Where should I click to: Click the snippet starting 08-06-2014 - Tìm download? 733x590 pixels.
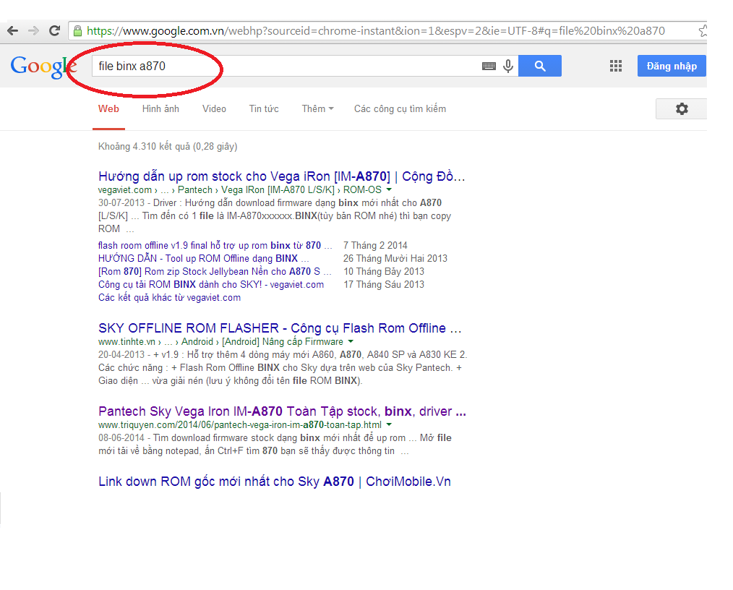coord(275,445)
